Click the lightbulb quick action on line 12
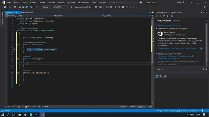Image resolution: width=209 pixels, height=117 pixels. pos(14,49)
